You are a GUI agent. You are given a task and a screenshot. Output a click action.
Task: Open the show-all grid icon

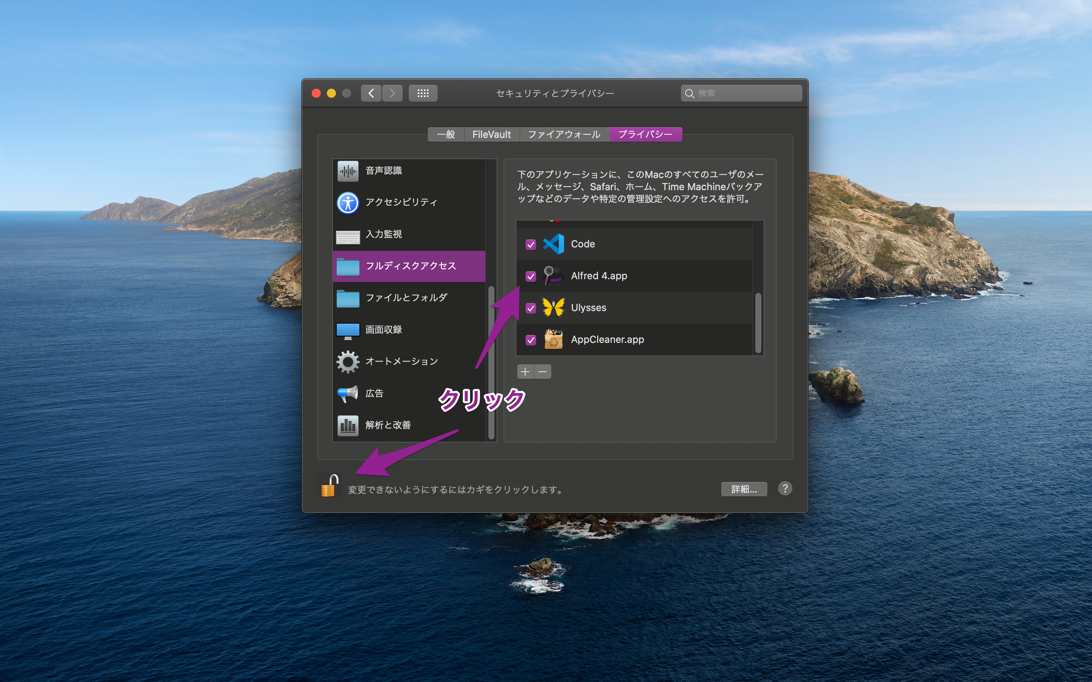coord(423,93)
